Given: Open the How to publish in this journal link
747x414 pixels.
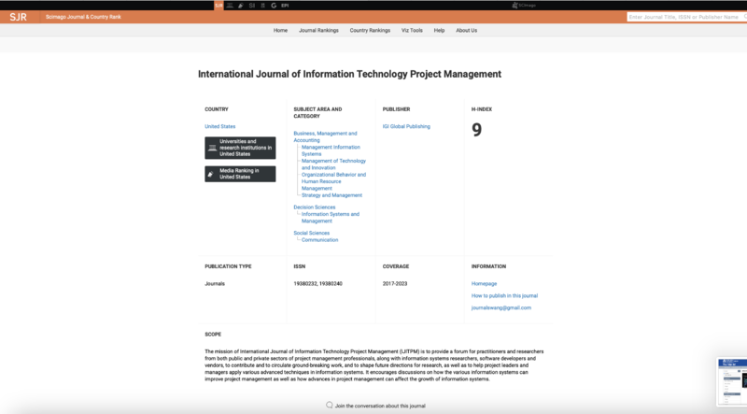Looking at the screenshot, I should tap(504, 295).
